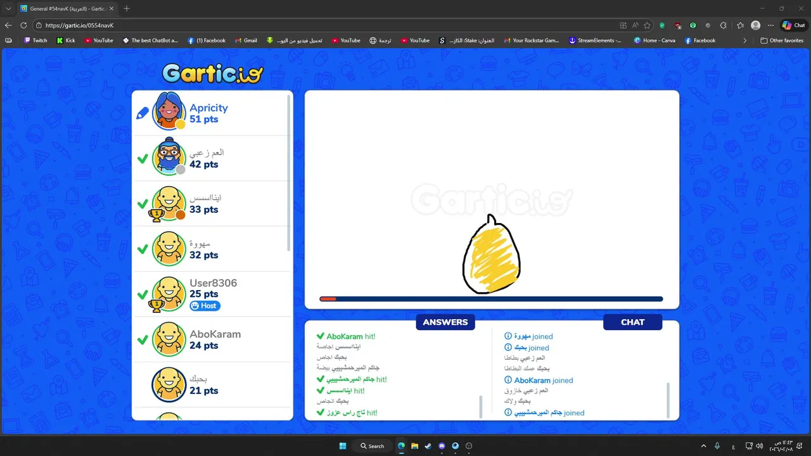Open Discord from the taskbar

point(442,446)
